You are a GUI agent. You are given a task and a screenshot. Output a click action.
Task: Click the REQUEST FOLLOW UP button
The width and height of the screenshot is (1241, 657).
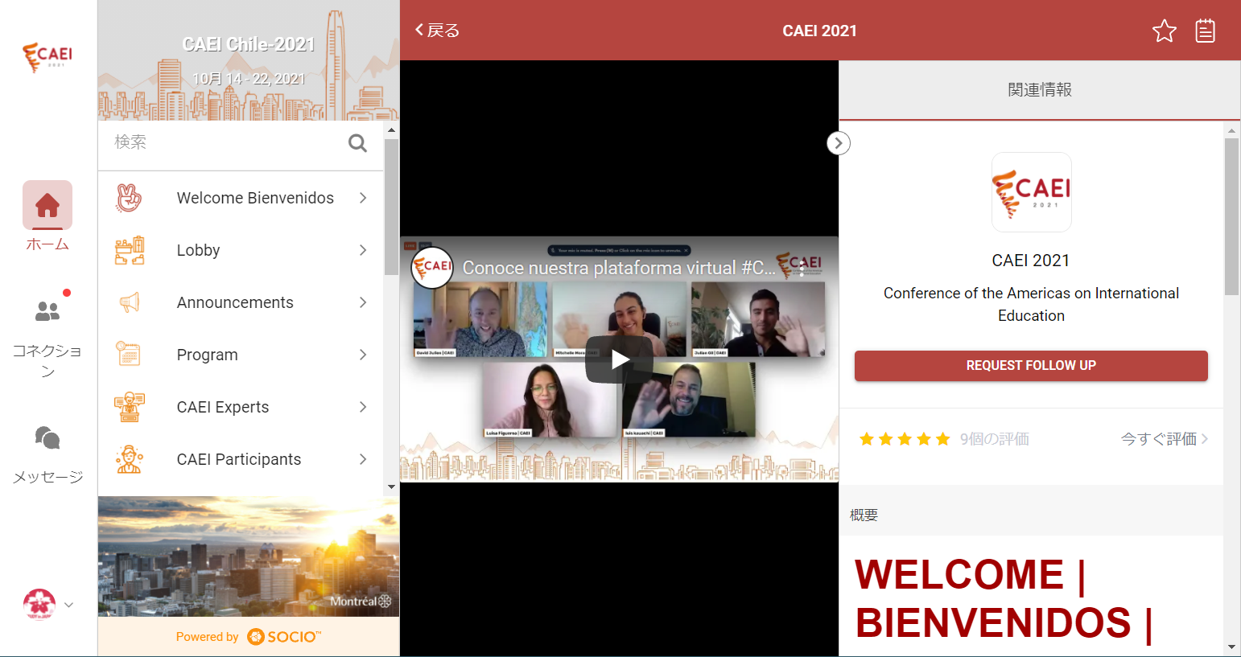(1031, 366)
